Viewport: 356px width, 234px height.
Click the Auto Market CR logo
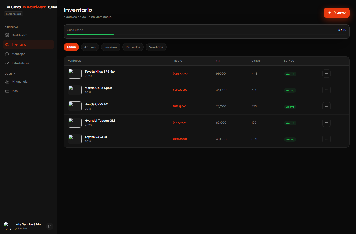(x=32, y=7)
